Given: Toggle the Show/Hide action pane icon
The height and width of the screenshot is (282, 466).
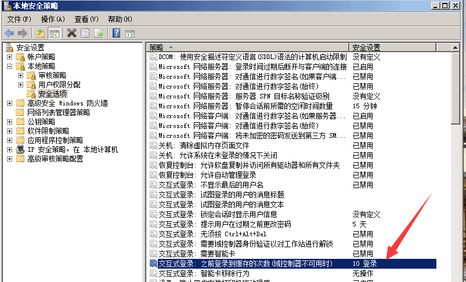Looking at the screenshot, I should click(x=130, y=33).
